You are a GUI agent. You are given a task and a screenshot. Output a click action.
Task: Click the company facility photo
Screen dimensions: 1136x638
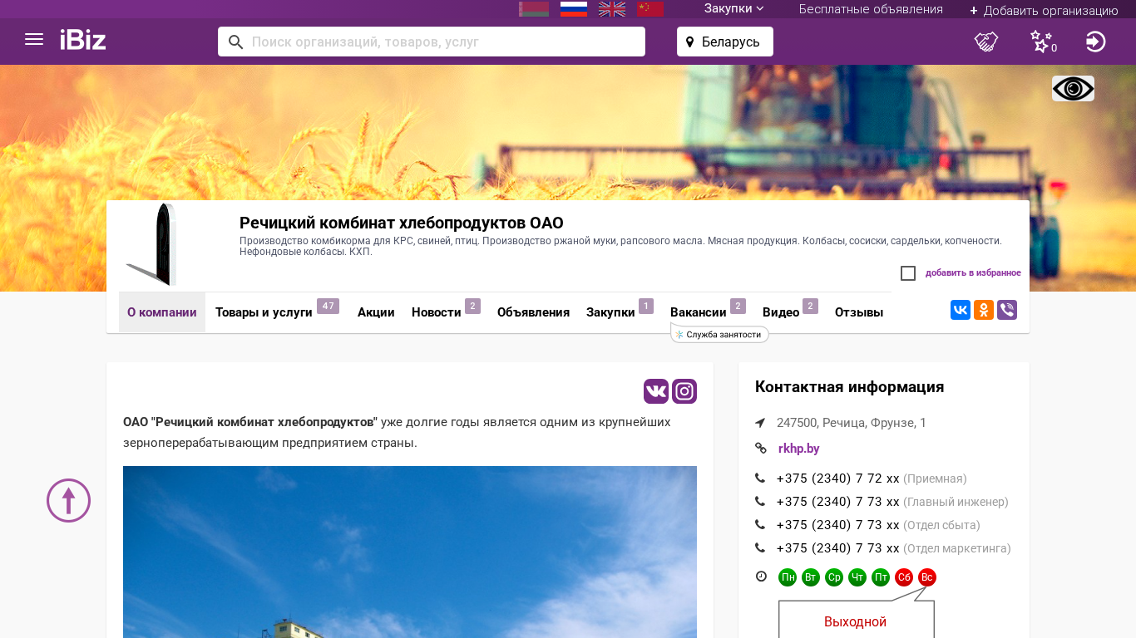point(410,552)
